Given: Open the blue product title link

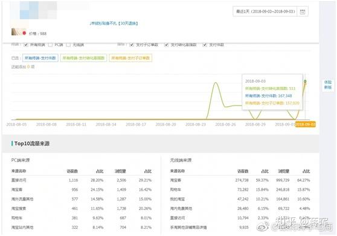Looking at the screenshot, I should coord(114,23).
